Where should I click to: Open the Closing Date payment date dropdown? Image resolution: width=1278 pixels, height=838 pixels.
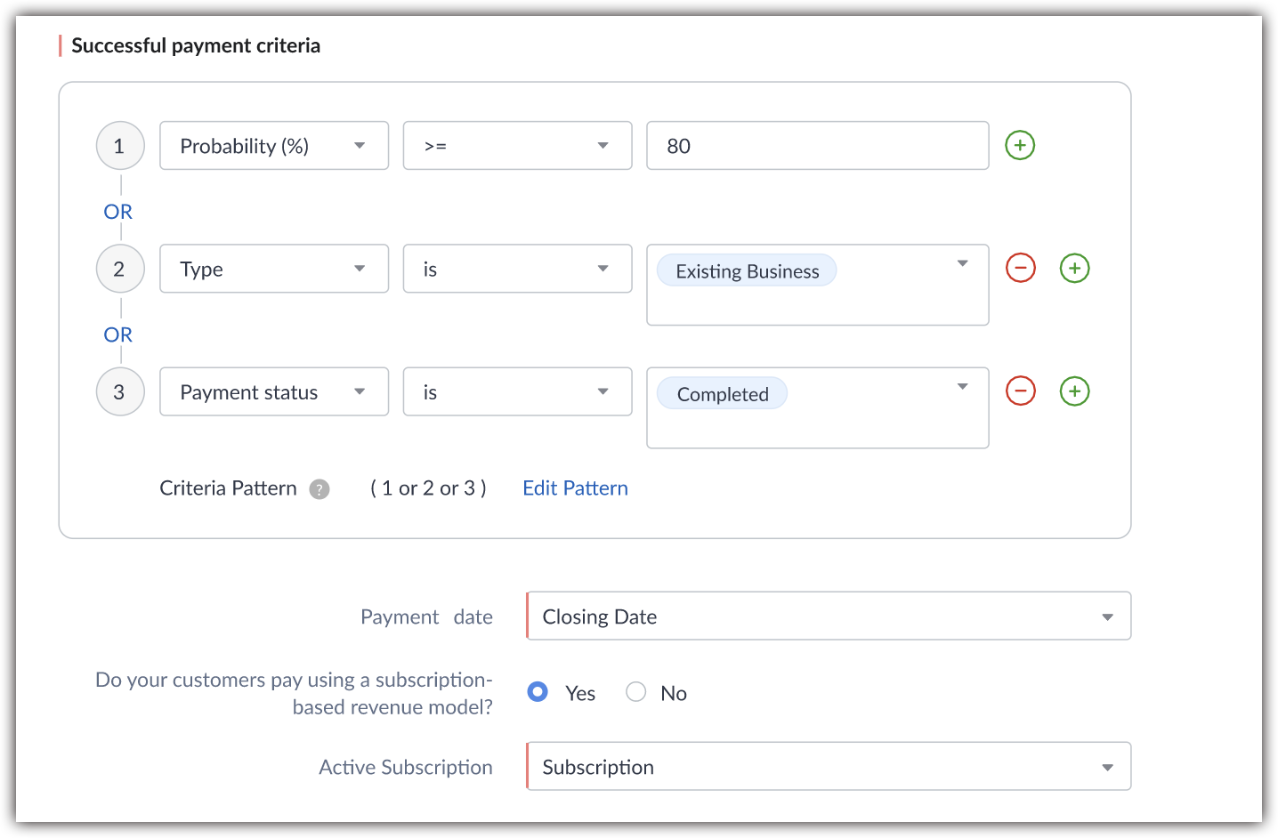click(828, 616)
